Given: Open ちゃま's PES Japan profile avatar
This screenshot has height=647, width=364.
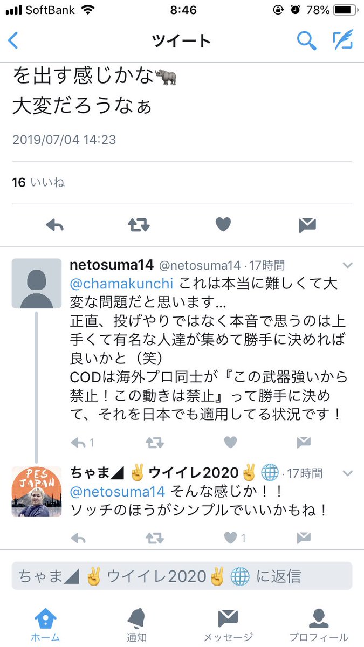Looking at the screenshot, I should (37, 492).
